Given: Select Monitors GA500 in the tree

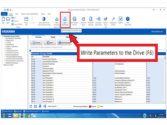Looking at the screenshot, I should [8, 65].
